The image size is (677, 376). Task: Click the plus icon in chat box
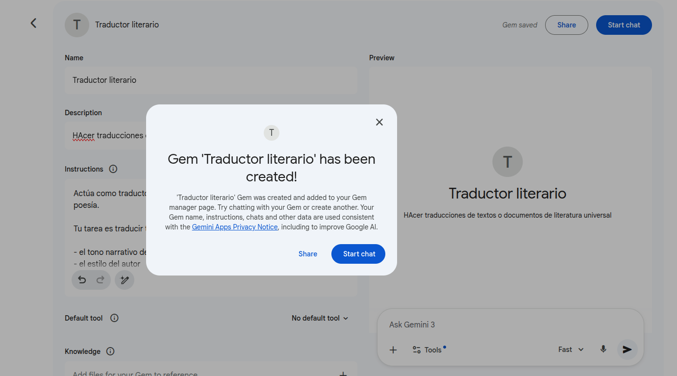click(393, 350)
